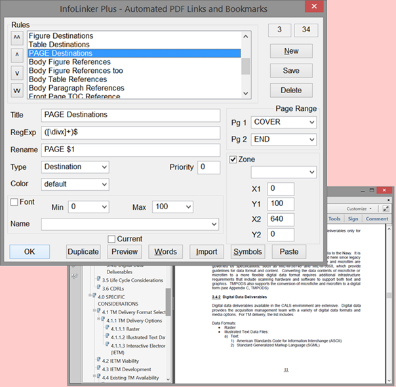Click bookmark icon beside 4.3 IETM Development

point(98,368)
